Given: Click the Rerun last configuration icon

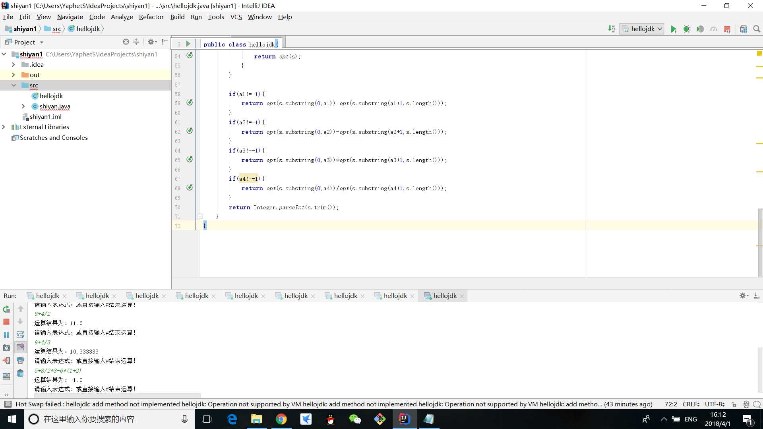Looking at the screenshot, I should tap(7, 309).
